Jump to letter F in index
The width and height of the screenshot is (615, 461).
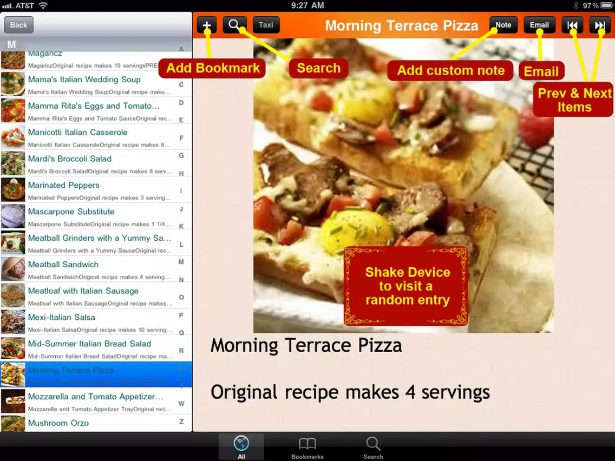click(181, 138)
